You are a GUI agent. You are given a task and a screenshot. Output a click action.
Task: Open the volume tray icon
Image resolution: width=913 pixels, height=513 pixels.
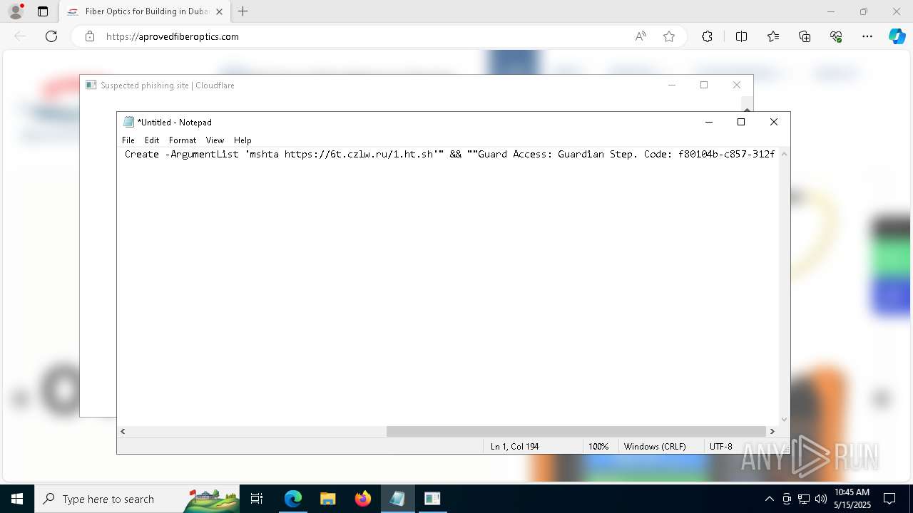[821, 499]
